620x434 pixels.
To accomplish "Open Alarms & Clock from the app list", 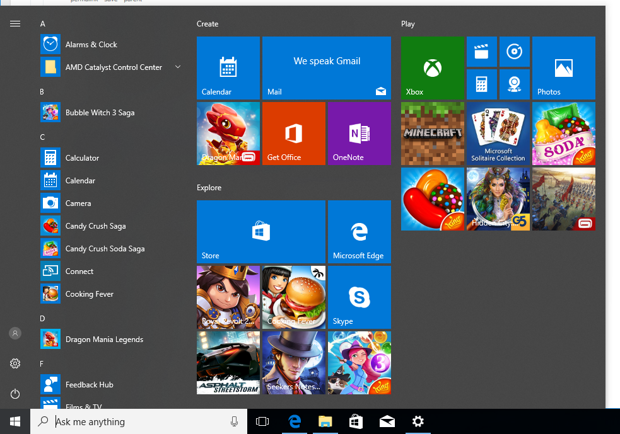I will pos(111,44).
